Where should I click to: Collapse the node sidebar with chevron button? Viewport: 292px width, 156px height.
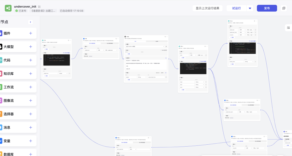(x=31, y=22)
